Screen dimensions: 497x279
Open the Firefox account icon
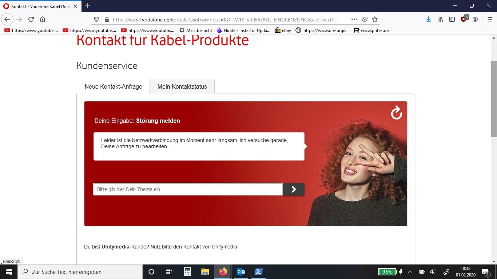[475, 19]
